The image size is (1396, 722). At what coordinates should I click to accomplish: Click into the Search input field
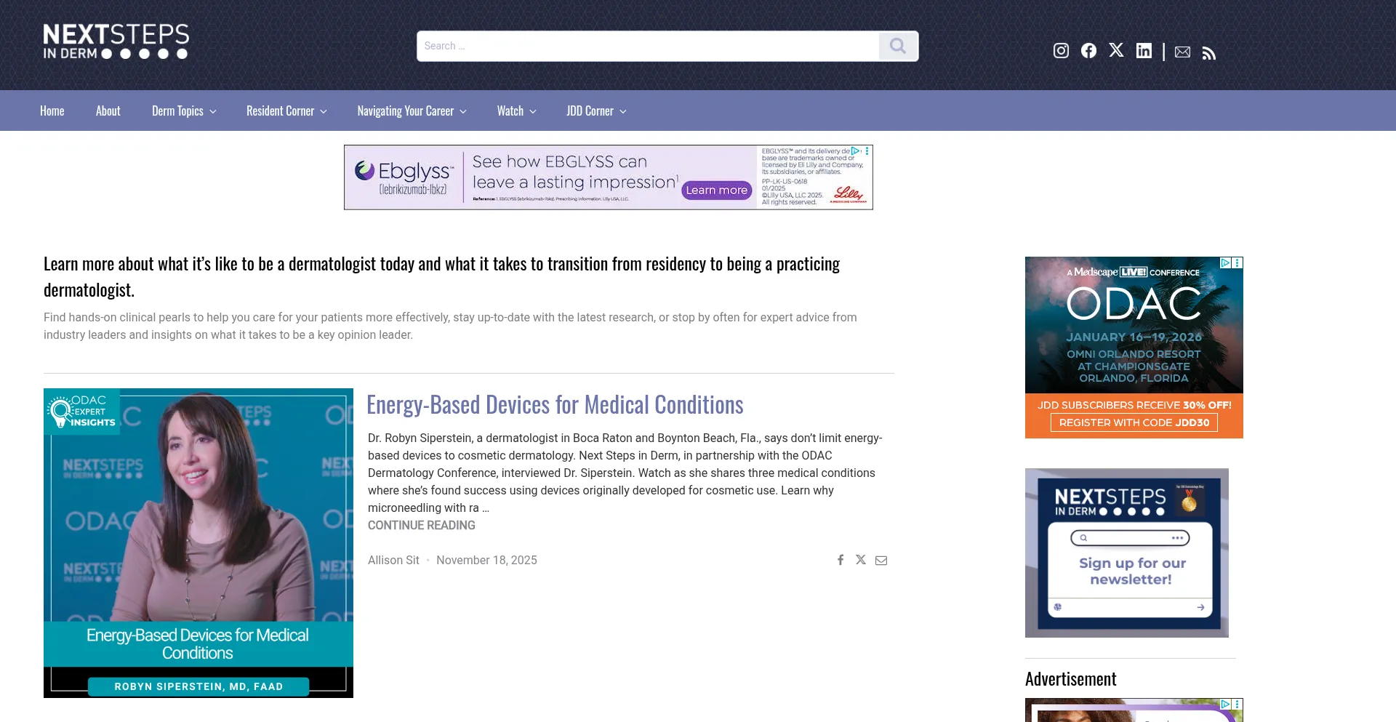647,47
